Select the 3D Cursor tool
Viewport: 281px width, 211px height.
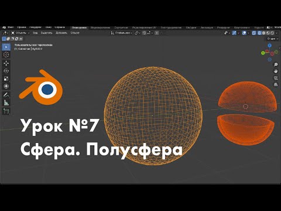[x=6, y=55]
